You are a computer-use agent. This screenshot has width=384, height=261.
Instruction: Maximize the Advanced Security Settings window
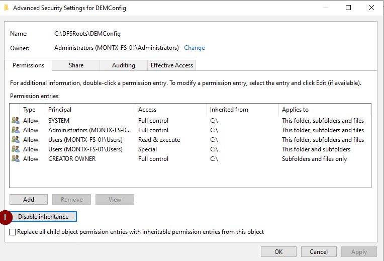pyautogui.click(x=348, y=8)
